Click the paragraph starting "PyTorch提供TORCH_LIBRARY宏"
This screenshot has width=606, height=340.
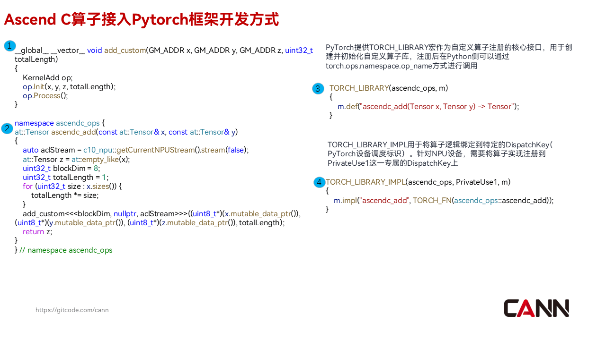tap(449, 57)
